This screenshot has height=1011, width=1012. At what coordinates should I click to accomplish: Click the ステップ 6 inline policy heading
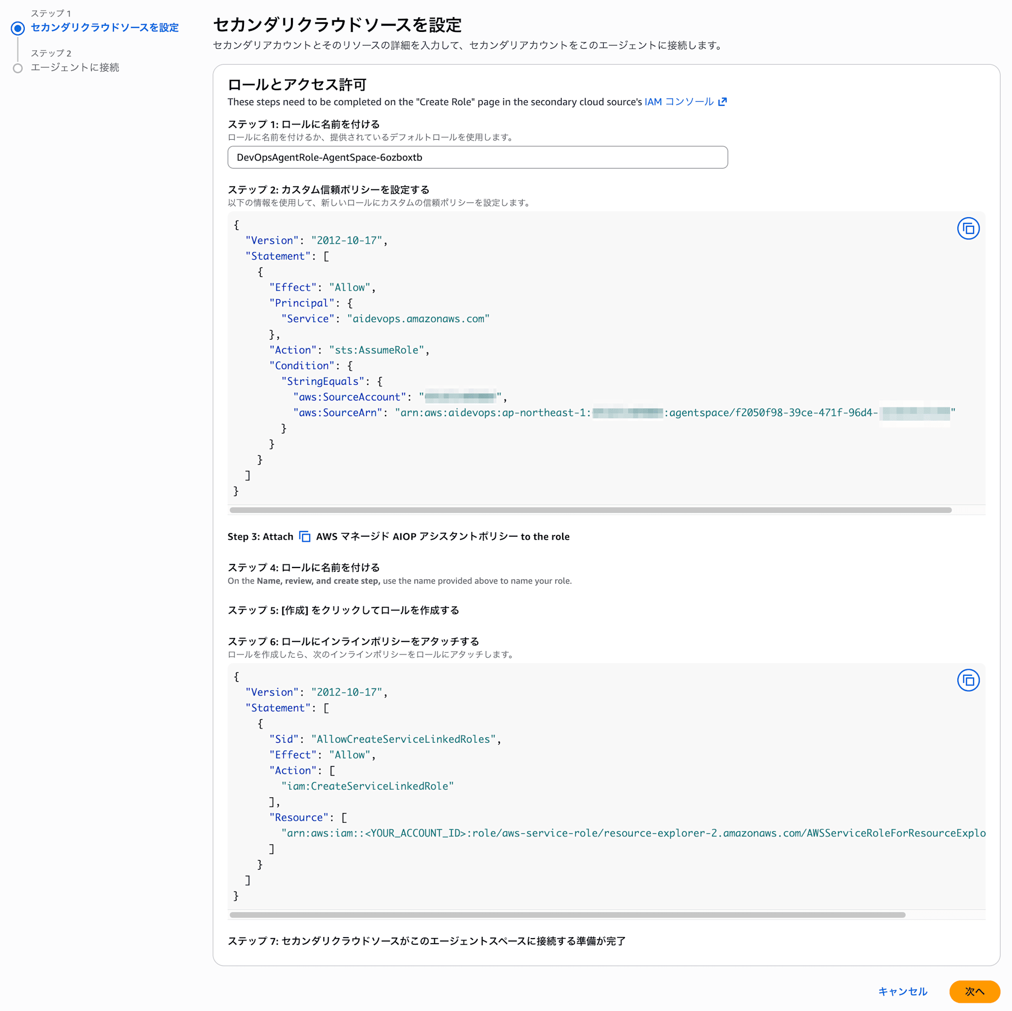coord(353,641)
